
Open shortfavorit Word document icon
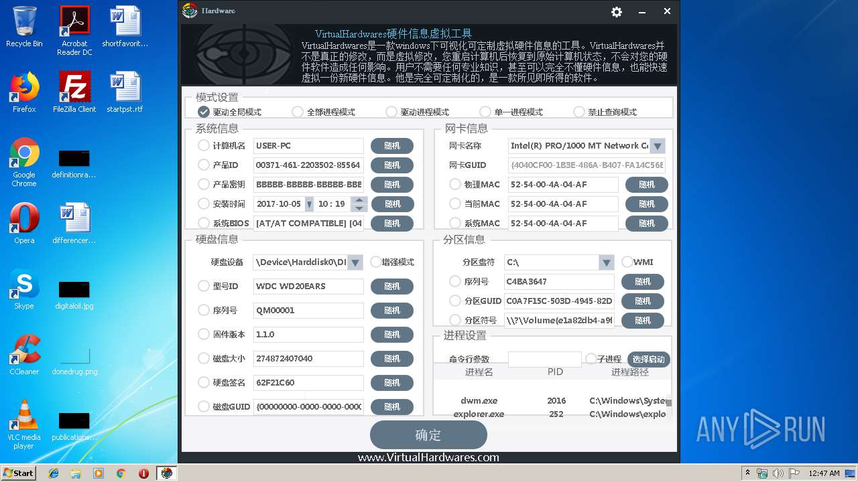click(x=125, y=27)
